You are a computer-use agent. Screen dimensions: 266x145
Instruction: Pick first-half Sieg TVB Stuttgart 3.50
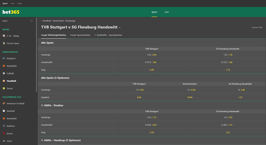click(152, 132)
